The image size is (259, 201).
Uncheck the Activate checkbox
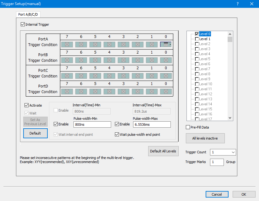click(x=26, y=105)
